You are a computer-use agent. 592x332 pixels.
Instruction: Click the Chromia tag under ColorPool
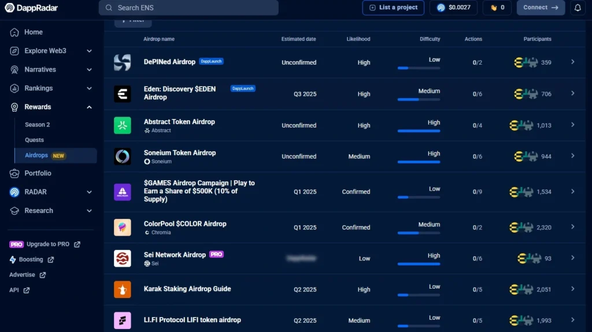(157, 232)
